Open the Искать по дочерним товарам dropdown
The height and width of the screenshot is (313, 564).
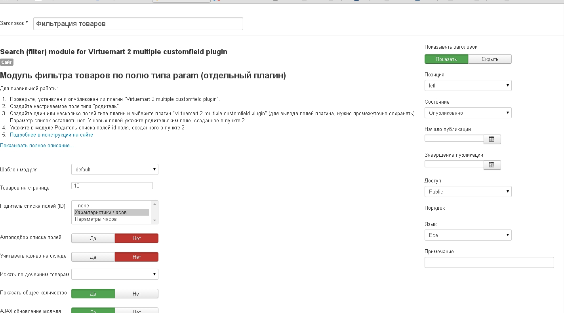point(115,274)
